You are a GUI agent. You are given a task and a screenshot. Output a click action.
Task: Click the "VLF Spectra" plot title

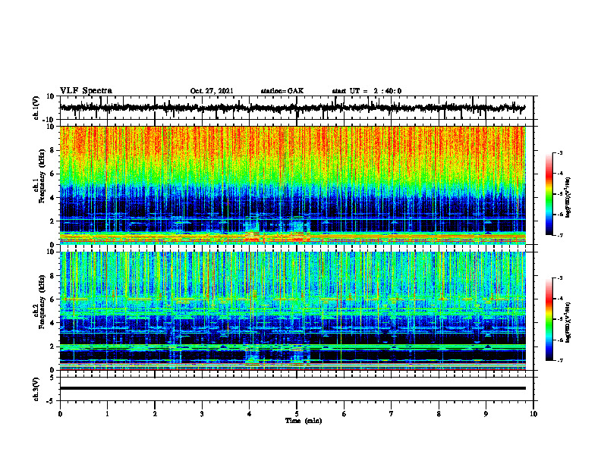coord(86,90)
